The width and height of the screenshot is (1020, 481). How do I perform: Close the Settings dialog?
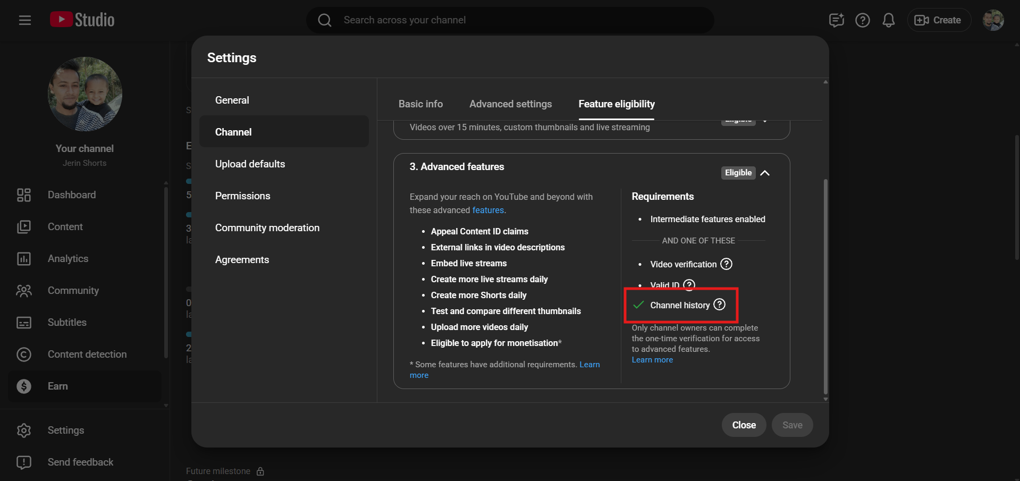744,425
